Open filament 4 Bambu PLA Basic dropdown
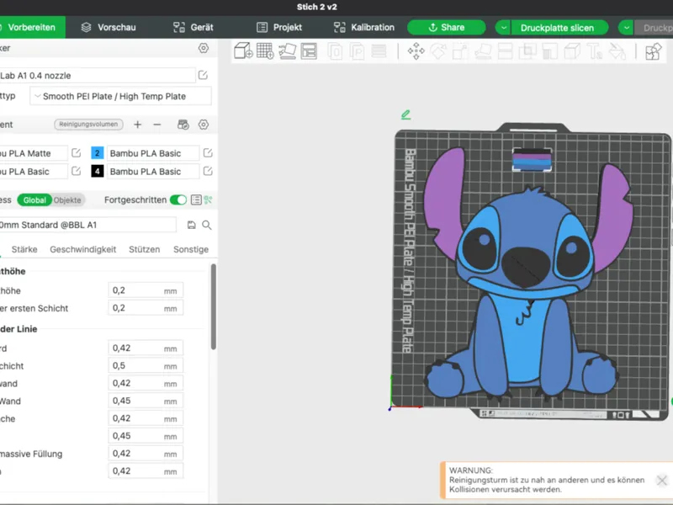 (152, 172)
